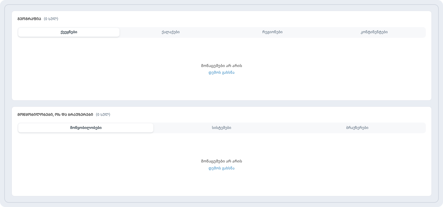Screen dimensions: 443x207
Task: Select the მოწყობილობები tab
Action: [x=86, y=128]
